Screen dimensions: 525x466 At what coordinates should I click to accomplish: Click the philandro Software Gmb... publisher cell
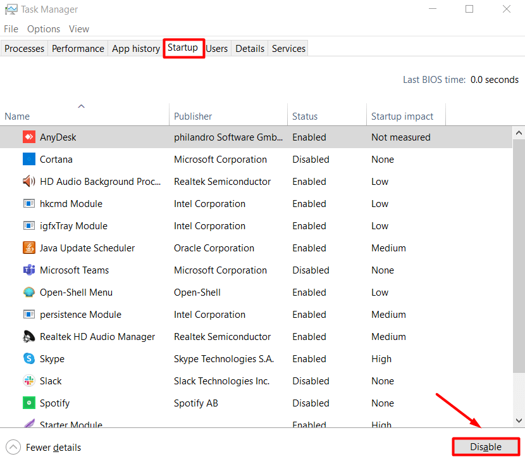tap(228, 137)
